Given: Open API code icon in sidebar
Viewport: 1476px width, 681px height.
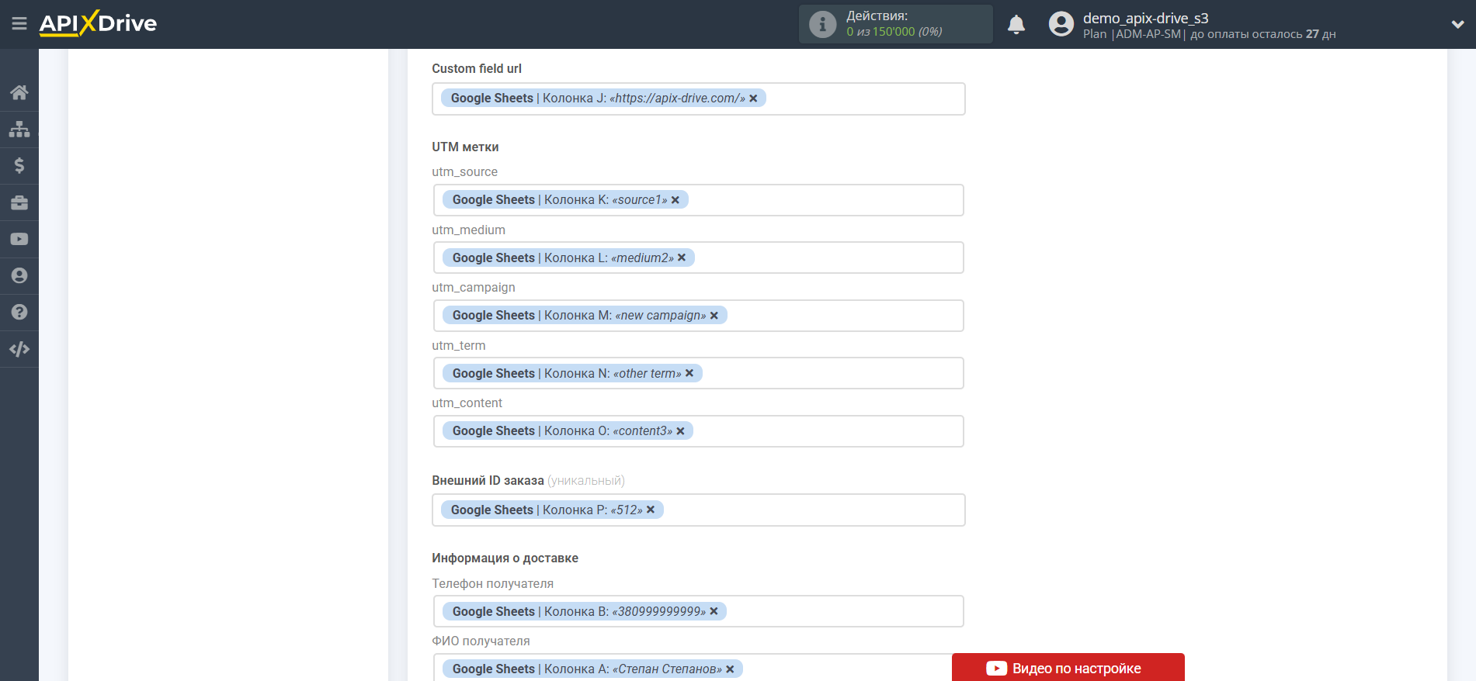Looking at the screenshot, I should point(19,349).
